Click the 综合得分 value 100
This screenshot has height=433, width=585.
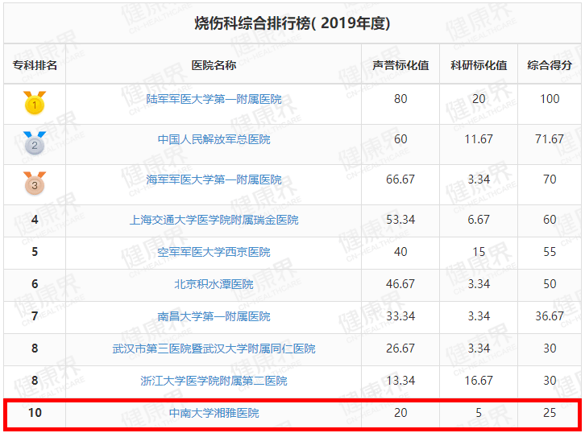[550, 99]
